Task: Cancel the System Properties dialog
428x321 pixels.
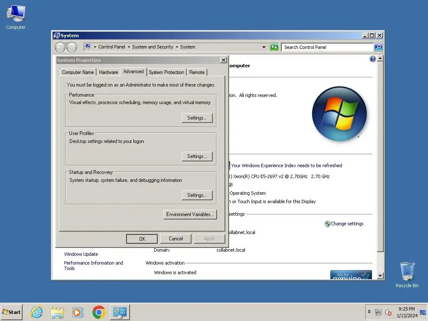Action: pyautogui.click(x=176, y=239)
